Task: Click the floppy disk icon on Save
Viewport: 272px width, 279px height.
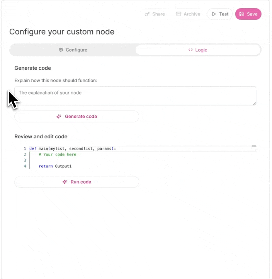Action: [241, 14]
